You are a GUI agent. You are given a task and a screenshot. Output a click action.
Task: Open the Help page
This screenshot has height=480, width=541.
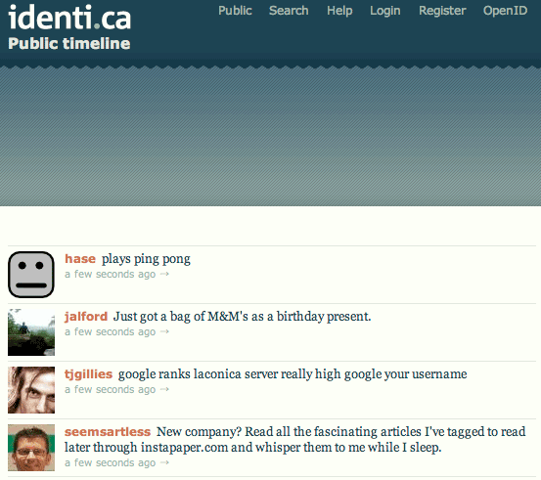pos(339,11)
